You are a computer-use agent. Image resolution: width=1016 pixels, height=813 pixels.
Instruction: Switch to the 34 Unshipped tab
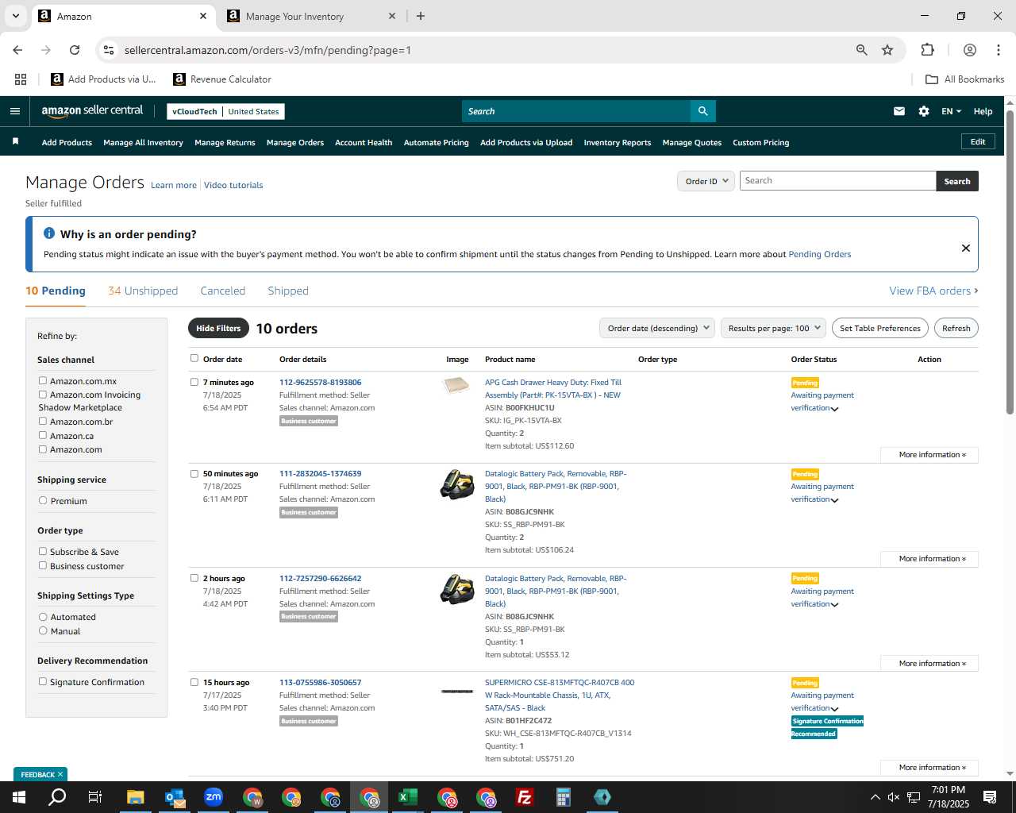(x=143, y=291)
